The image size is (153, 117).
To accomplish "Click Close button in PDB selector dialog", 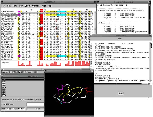I will (38, 109).
